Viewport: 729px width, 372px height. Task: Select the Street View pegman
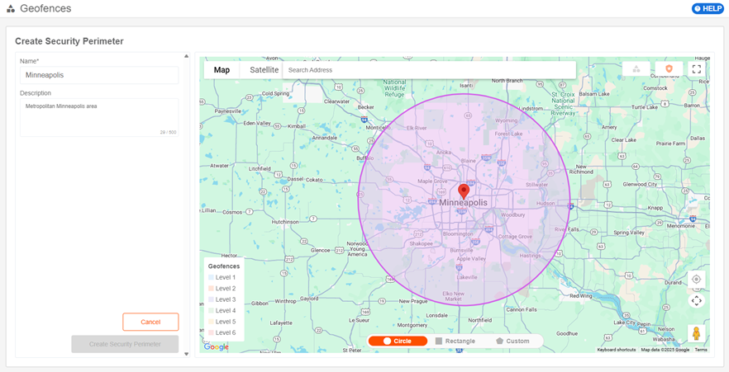click(x=696, y=333)
